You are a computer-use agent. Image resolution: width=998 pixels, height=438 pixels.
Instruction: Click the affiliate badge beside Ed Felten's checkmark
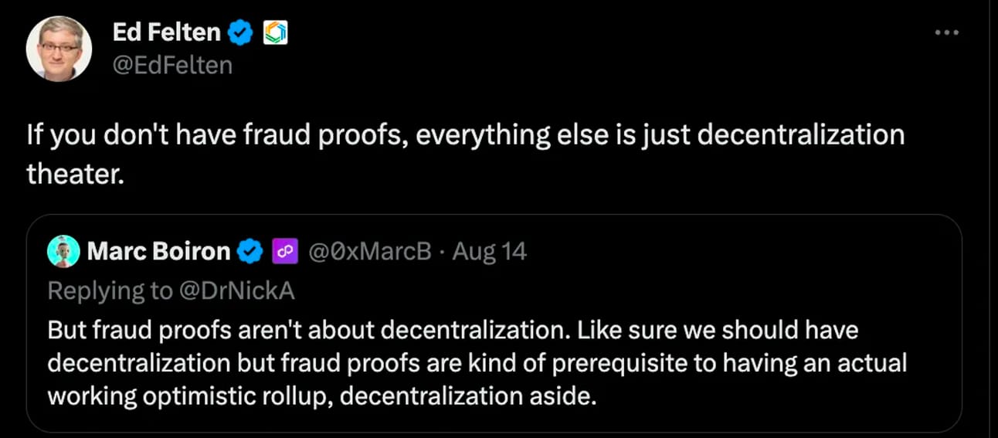click(x=275, y=32)
